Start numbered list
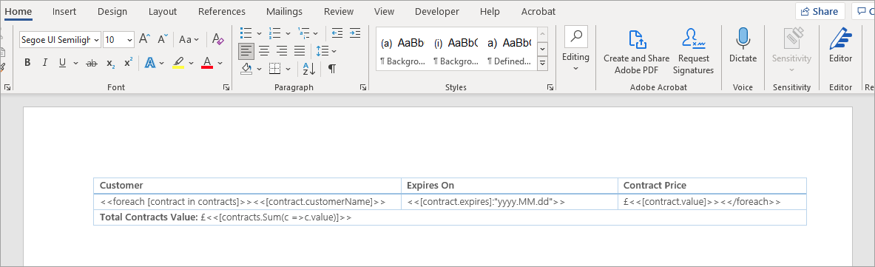Viewport: 875px width, 267px height. click(274, 33)
